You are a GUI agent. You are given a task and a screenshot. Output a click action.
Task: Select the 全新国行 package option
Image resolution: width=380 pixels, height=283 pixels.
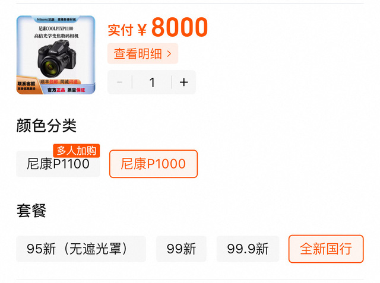click(x=326, y=249)
